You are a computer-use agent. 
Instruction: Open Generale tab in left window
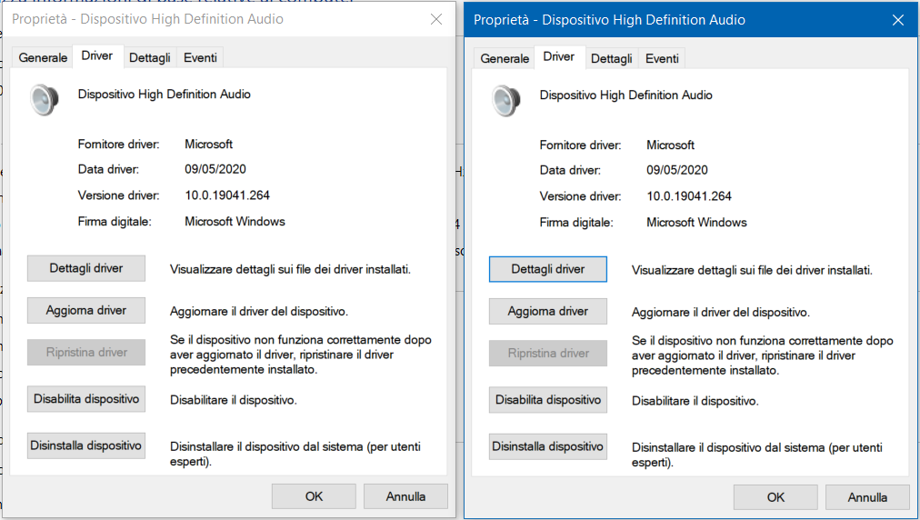[x=43, y=57]
